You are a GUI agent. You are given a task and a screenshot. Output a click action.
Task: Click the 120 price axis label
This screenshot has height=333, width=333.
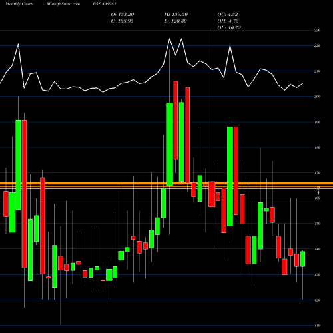(x=317, y=300)
